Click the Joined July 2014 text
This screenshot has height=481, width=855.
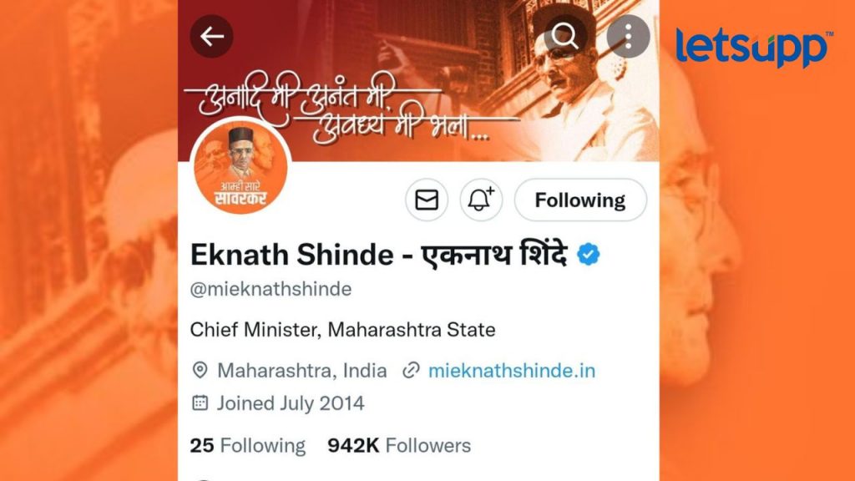pyautogui.click(x=291, y=403)
